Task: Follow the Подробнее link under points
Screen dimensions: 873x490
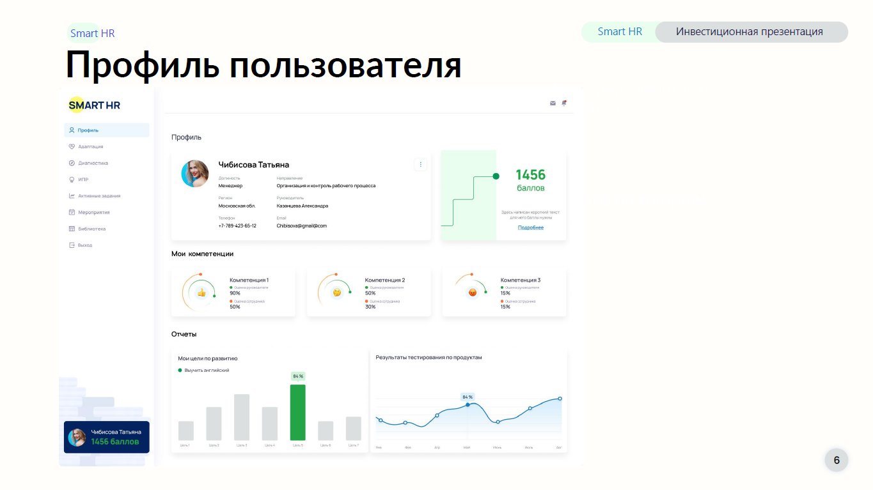Action: coord(531,227)
